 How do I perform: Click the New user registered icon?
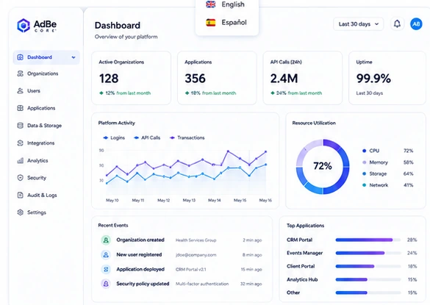(106, 255)
